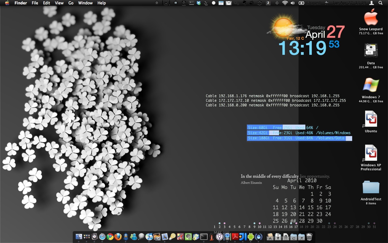Open Safari from the Dock
The height and width of the screenshot is (243, 388).
point(102,237)
